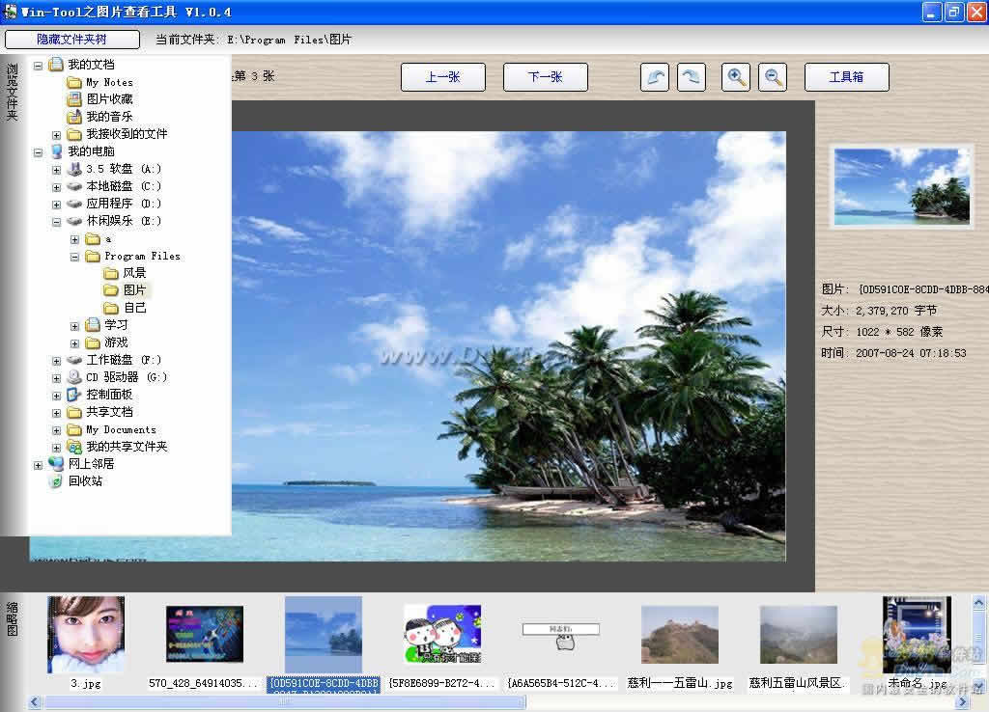Click the up arrow of thumbnail vertical scrollbar
The width and height of the screenshot is (989, 712).
click(x=979, y=603)
